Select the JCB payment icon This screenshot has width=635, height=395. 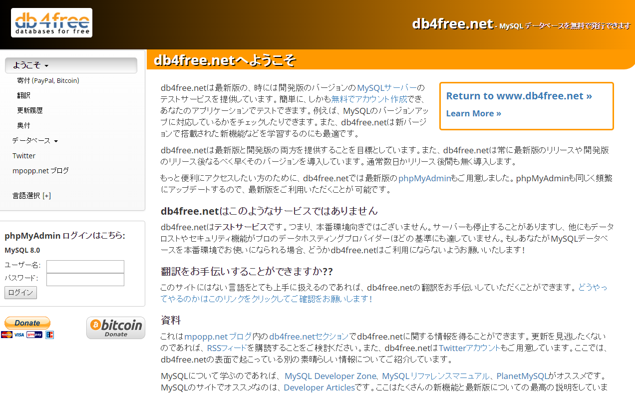point(49,335)
